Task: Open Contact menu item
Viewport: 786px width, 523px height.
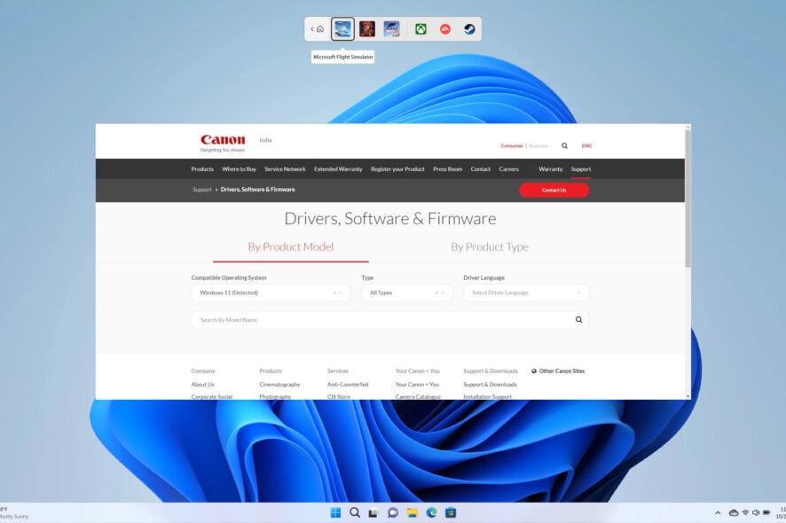Action: tap(480, 169)
